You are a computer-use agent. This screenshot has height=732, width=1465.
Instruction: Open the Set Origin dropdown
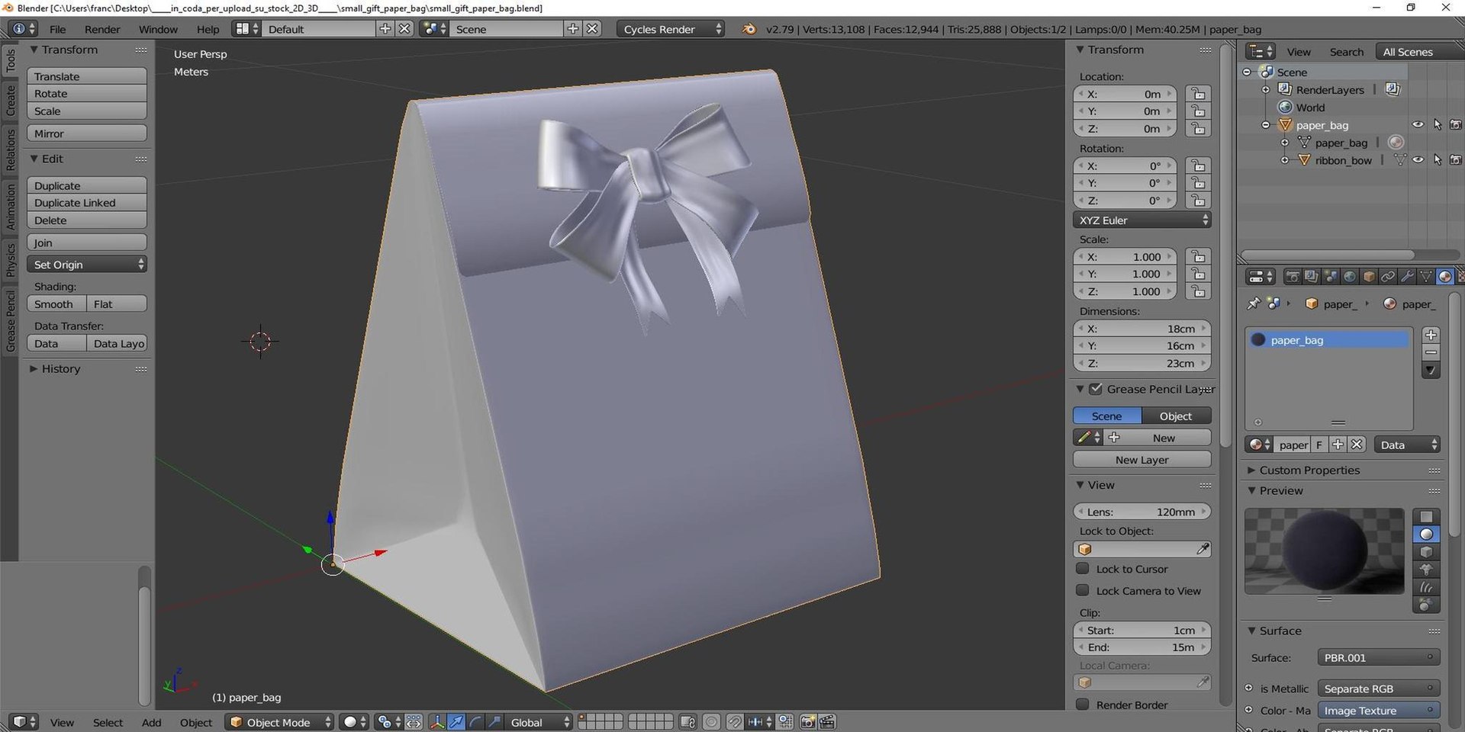[86, 265]
